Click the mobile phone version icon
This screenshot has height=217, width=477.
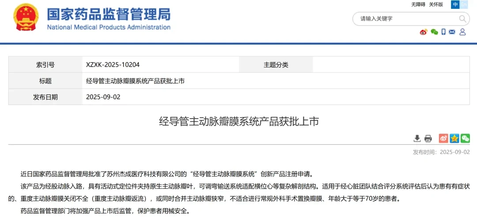pos(443,32)
